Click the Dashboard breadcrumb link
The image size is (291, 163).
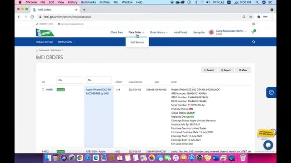44,50
